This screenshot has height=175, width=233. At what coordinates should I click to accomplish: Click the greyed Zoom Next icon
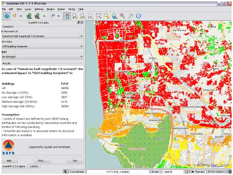(130, 16)
